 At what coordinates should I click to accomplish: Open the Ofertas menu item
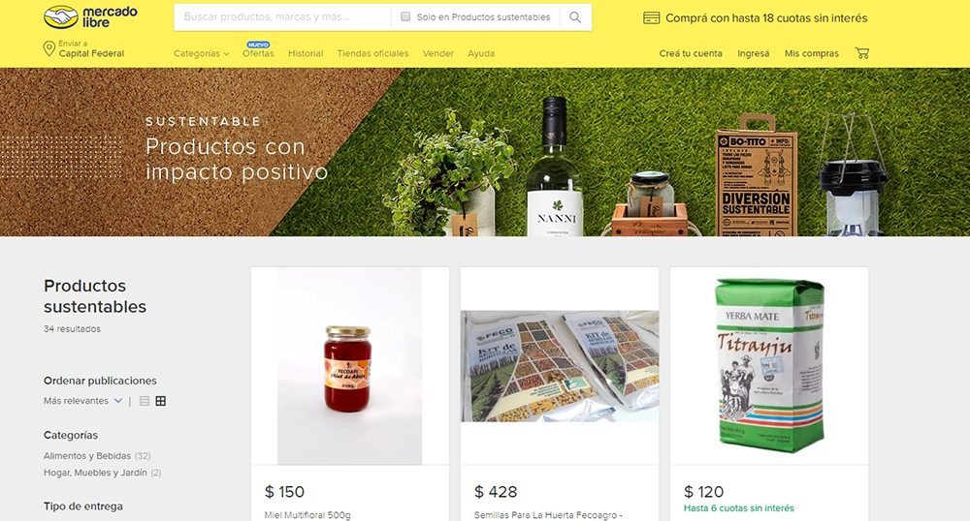(258, 53)
